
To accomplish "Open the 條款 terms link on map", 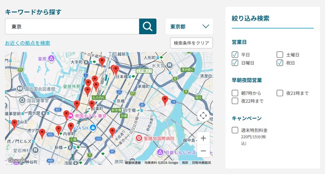I will tap(185, 162).
